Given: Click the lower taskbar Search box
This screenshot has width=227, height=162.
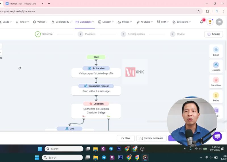Looking at the screenshot, I should click(x=62, y=157).
